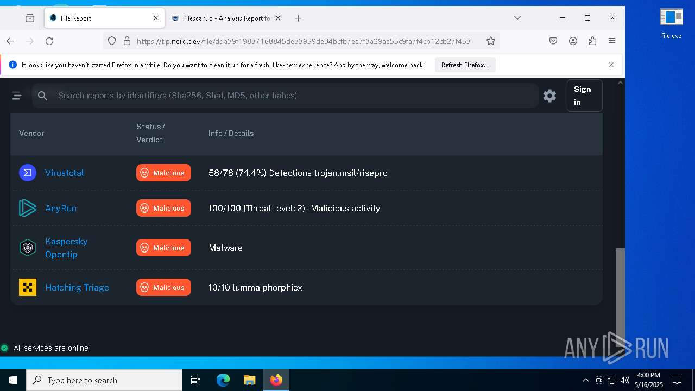Image resolution: width=695 pixels, height=391 pixels.
Task: Click the Status / Verdict column header
Action: tap(150, 133)
